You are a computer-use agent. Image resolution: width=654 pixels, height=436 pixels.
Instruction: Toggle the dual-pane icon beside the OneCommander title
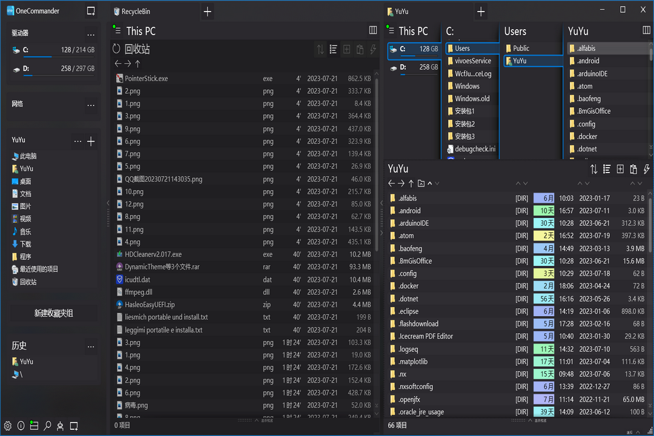91,10
